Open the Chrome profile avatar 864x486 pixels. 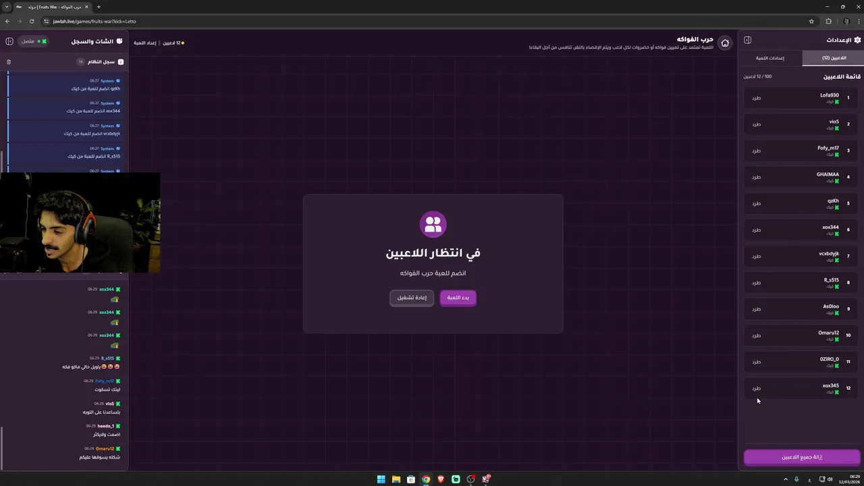coord(846,21)
